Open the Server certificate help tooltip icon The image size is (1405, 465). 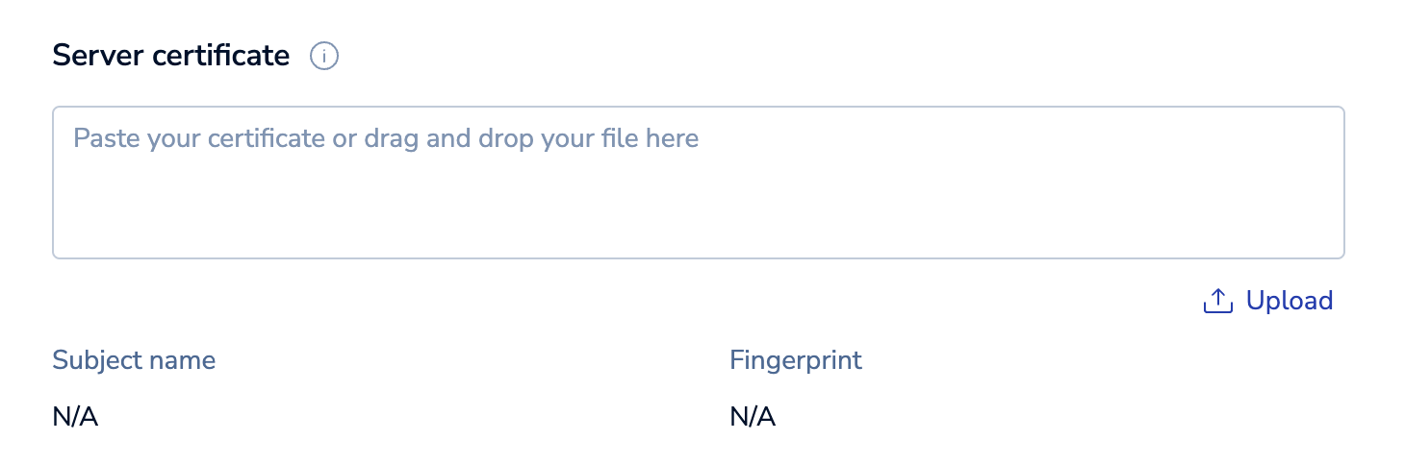(x=324, y=57)
